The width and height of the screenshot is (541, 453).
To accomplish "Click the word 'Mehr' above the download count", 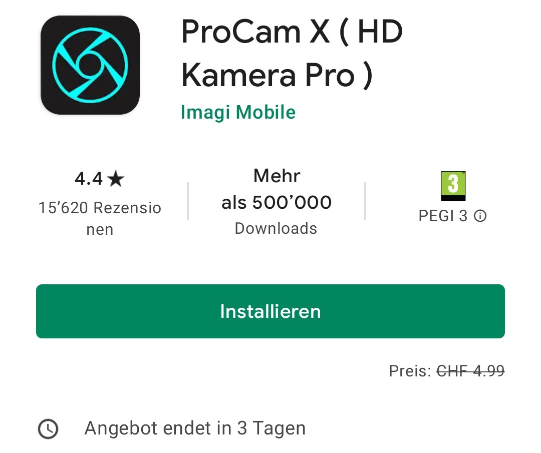I will (x=277, y=176).
